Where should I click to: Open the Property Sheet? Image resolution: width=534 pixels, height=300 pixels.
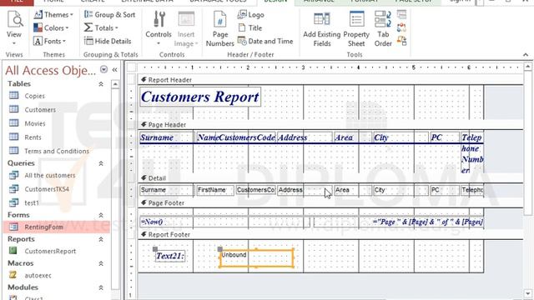tap(356, 28)
